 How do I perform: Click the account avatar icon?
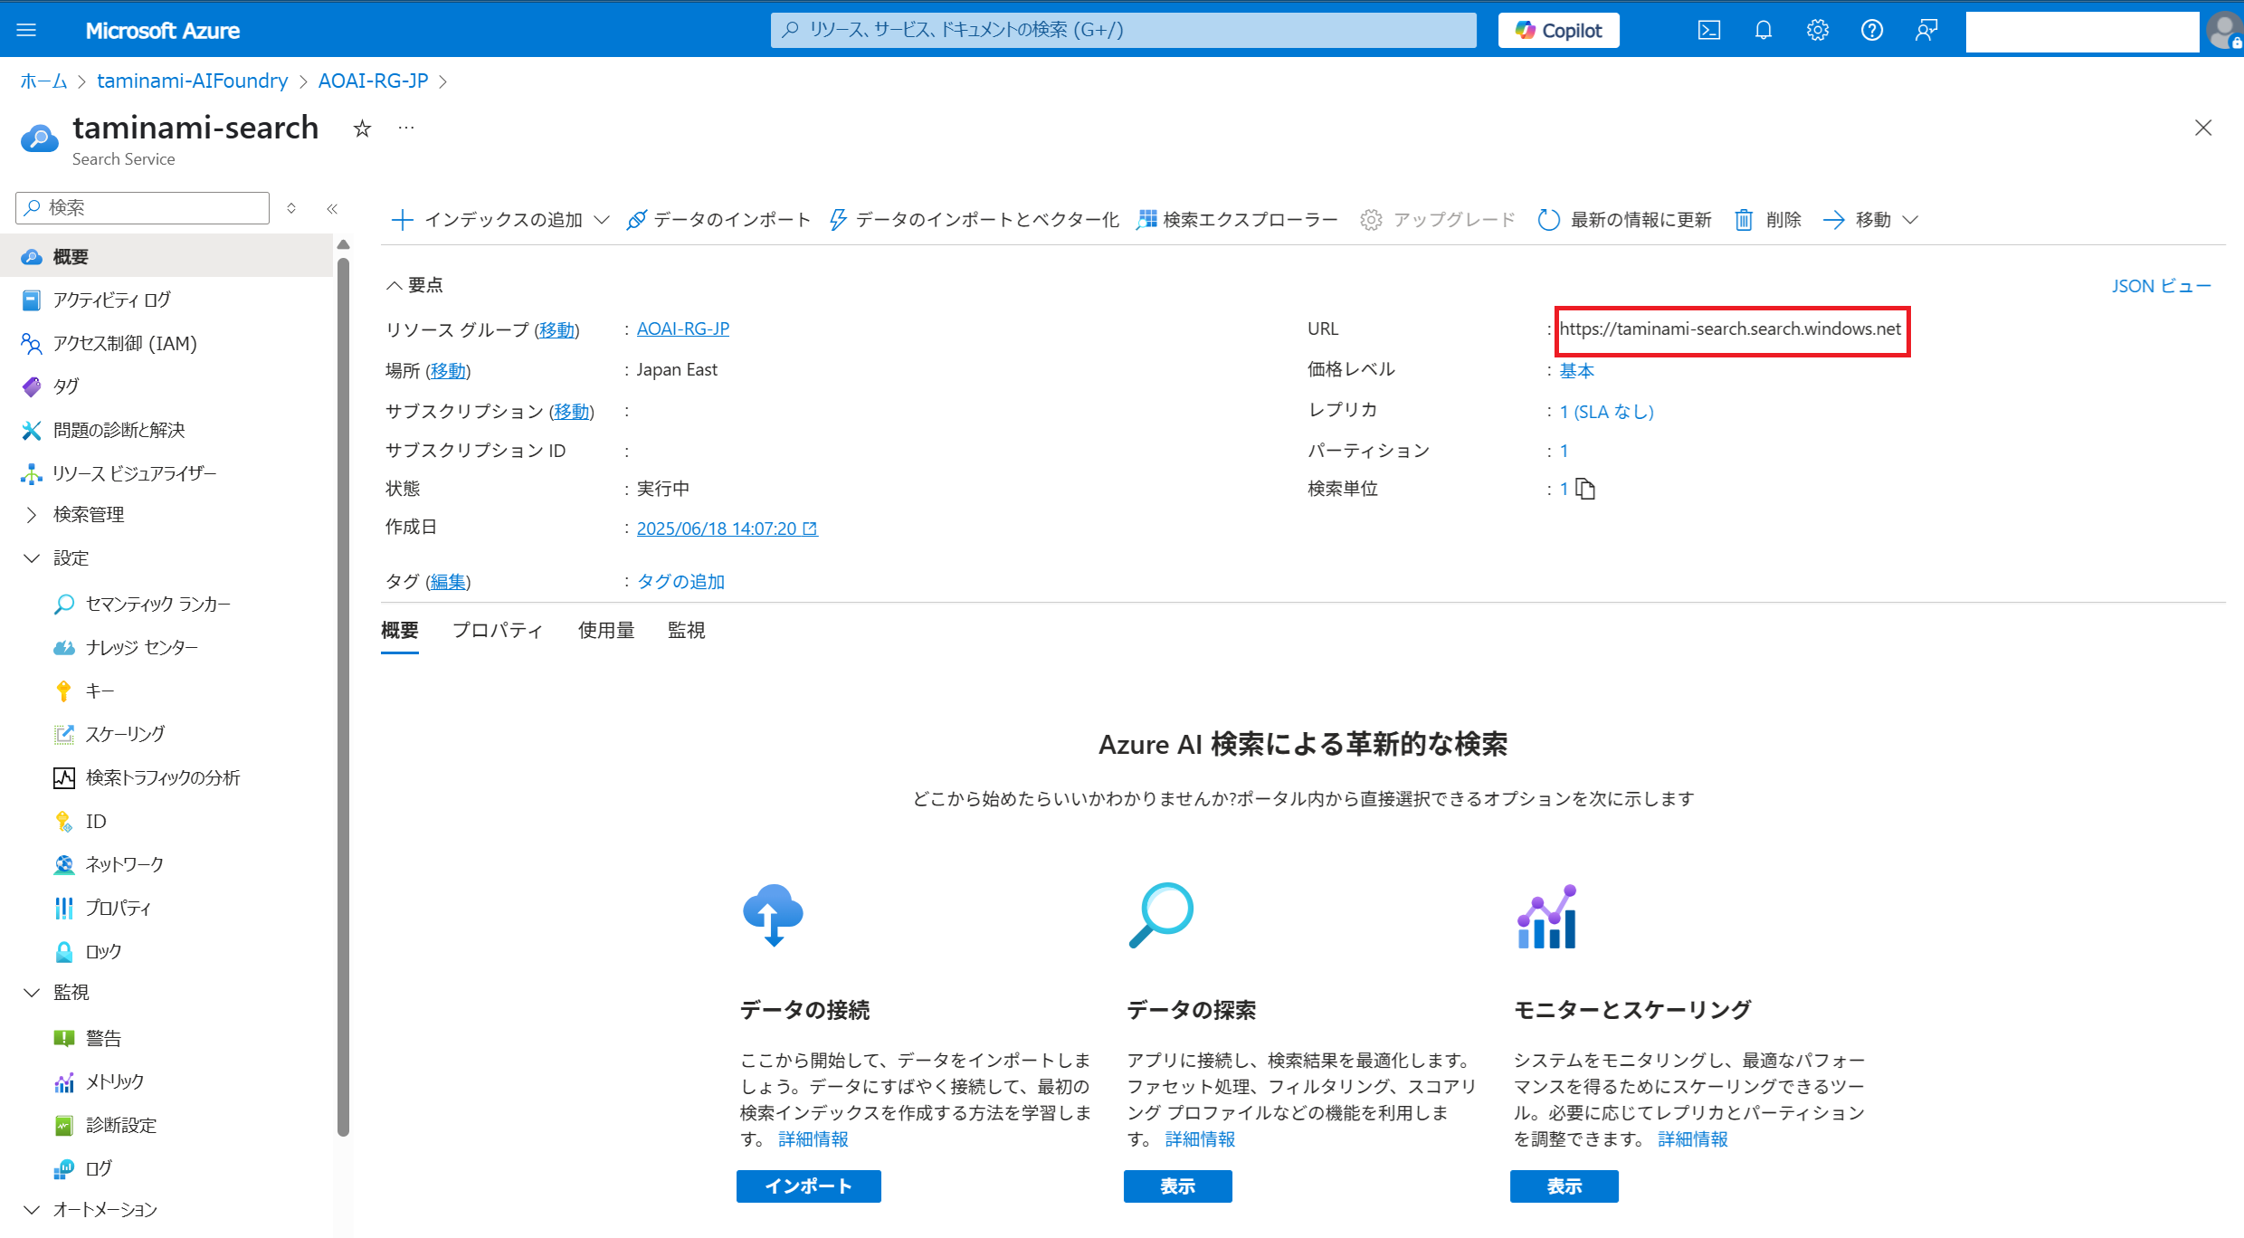click(x=2223, y=31)
